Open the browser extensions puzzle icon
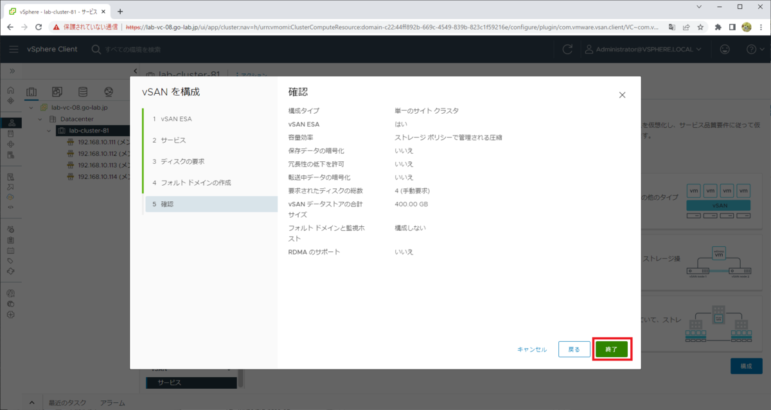 [718, 27]
